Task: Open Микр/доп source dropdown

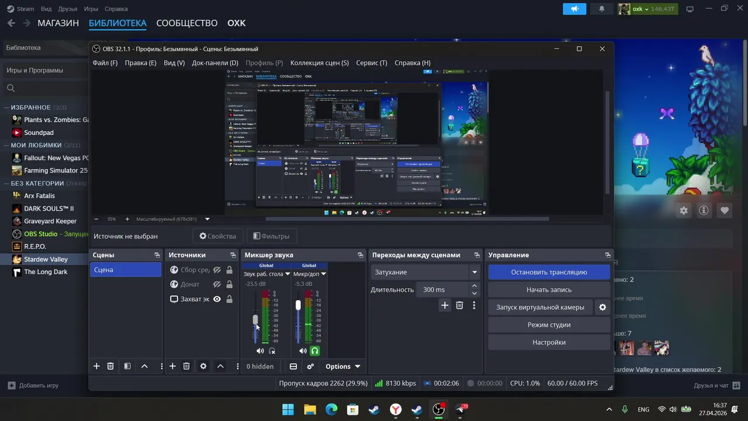Action: click(x=323, y=274)
